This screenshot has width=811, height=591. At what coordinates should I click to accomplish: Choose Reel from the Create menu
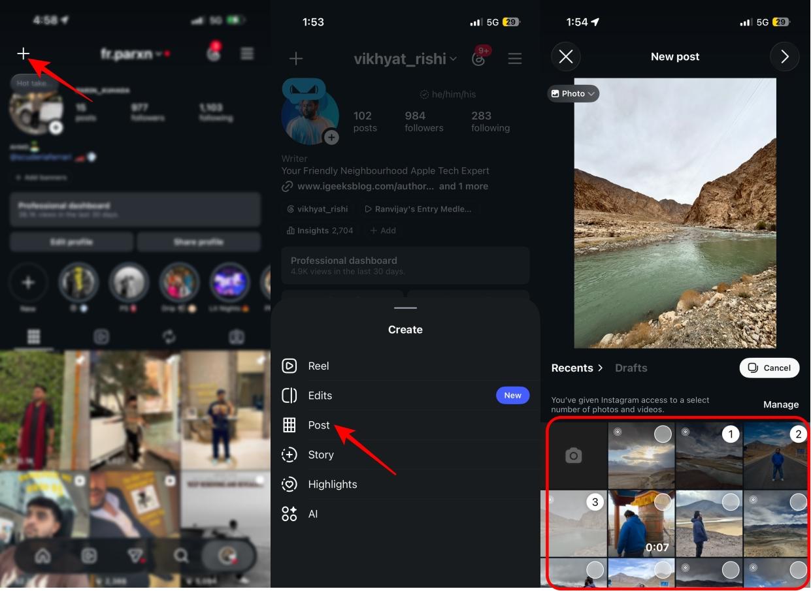(405, 366)
